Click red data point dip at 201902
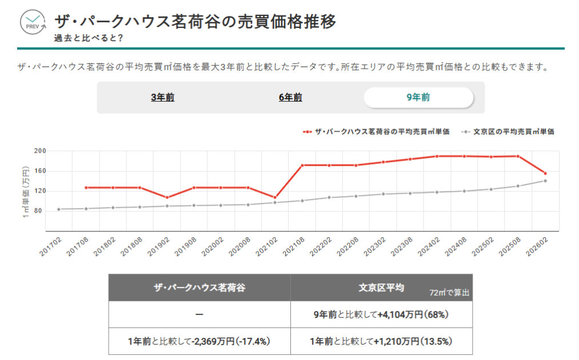This screenshot has height=360, width=579. tap(167, 198)
